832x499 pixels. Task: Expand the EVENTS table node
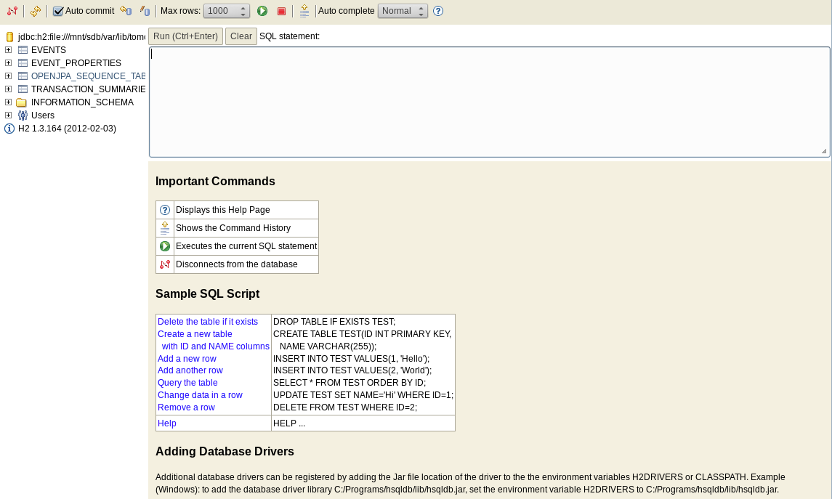point(9,50)
